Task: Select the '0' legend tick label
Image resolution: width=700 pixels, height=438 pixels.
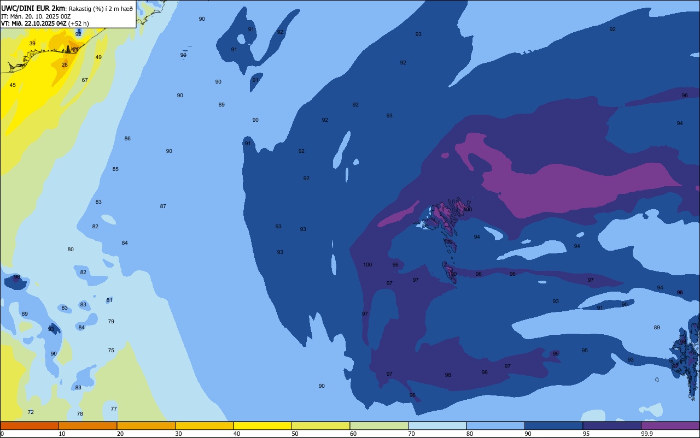Action: click(2, 434)
